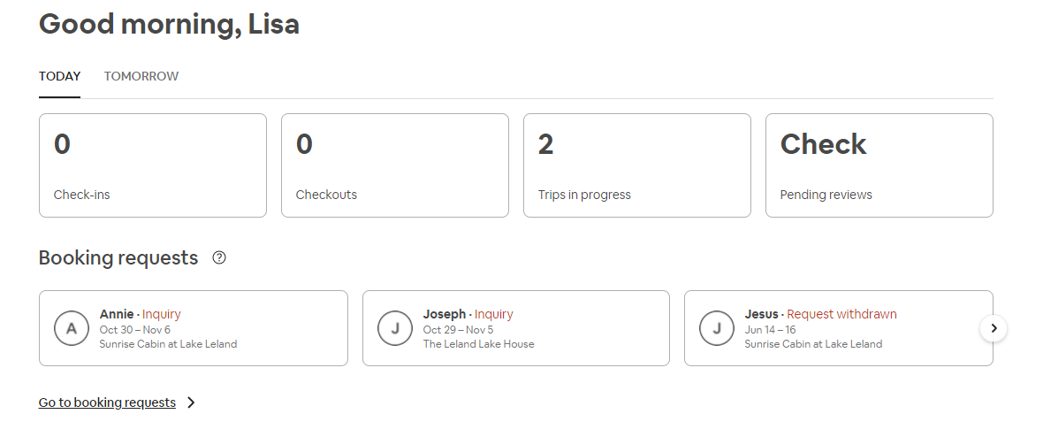This screenshot has height=437, width=1043.
Task: Select 'The Leland Lake House' listing text
Action: (x=478, y=344)
